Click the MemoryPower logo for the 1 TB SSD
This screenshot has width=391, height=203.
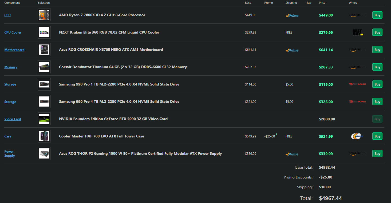click(x=357, y=84)
